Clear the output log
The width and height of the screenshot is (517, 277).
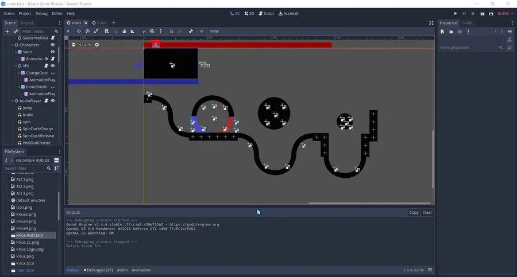[x=427, y=212]
